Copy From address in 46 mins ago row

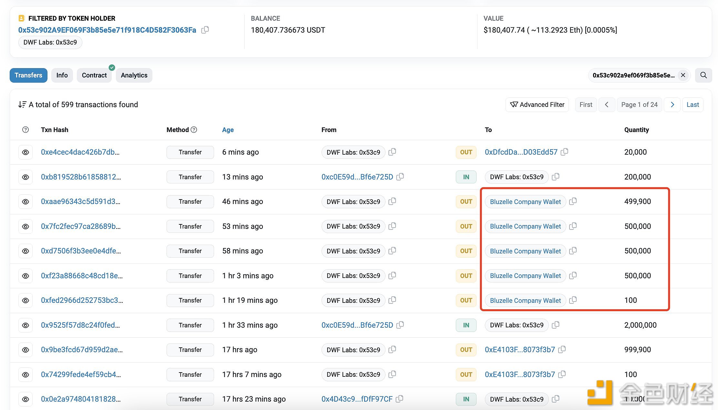(x=392, y=201)
